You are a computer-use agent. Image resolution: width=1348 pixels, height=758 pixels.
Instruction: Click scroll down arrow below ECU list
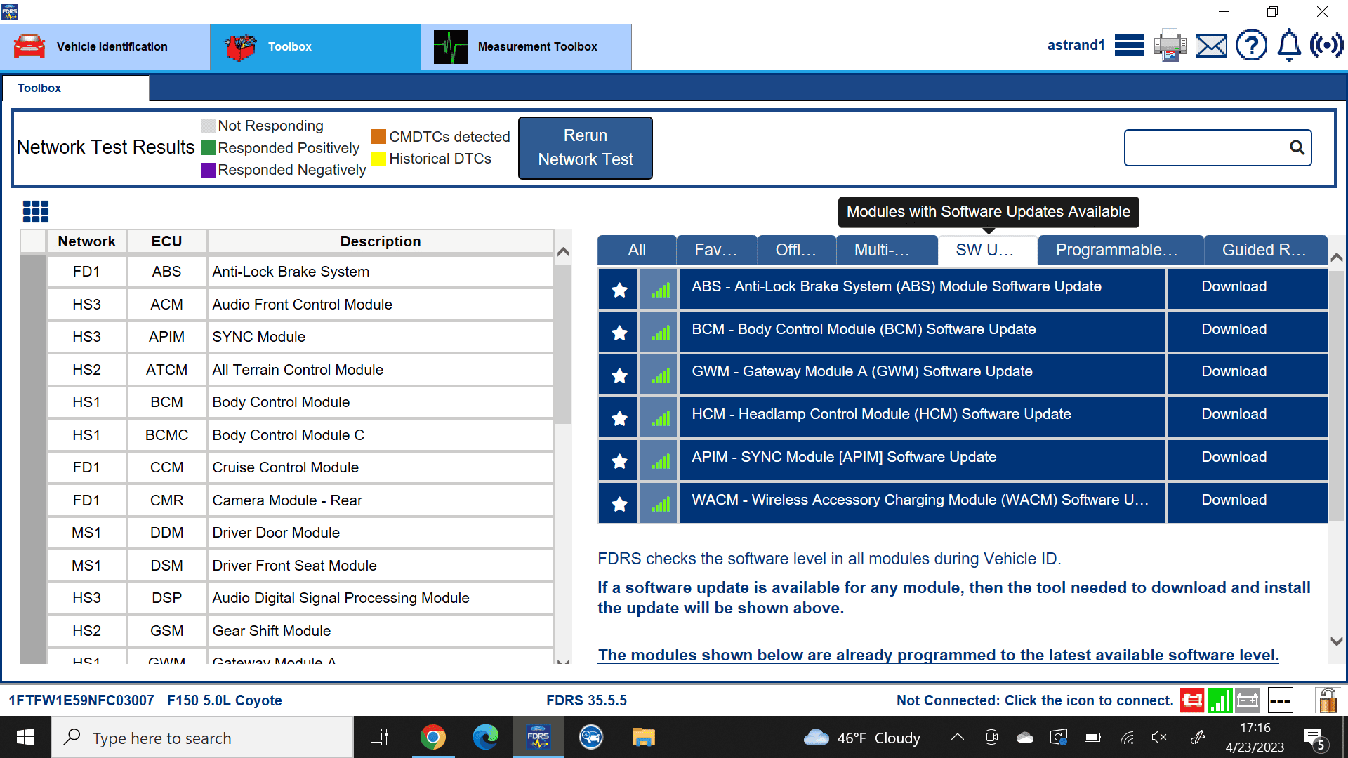tap(563, 660)
